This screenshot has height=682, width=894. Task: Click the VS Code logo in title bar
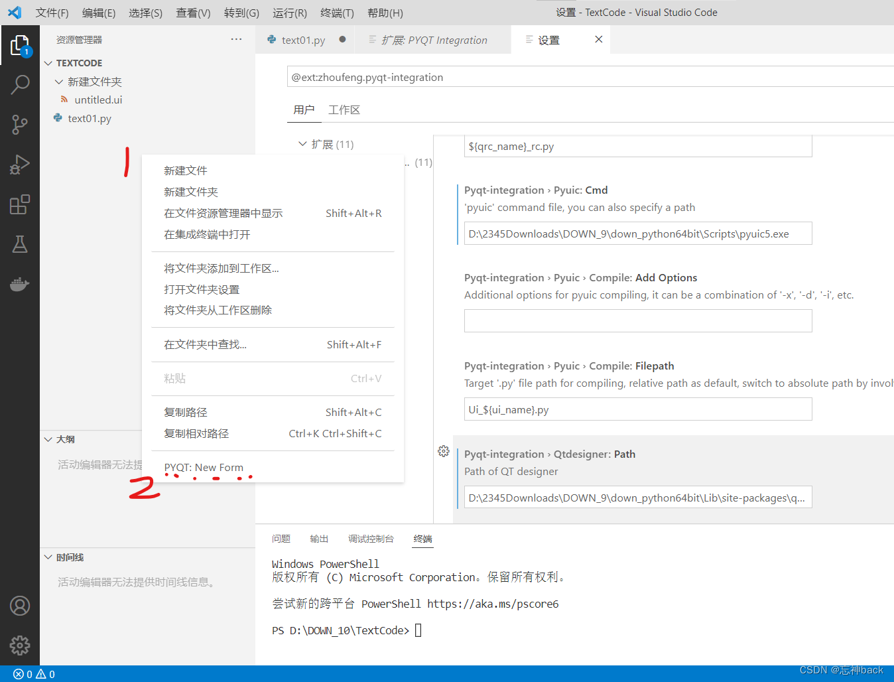tap(15, 13)
